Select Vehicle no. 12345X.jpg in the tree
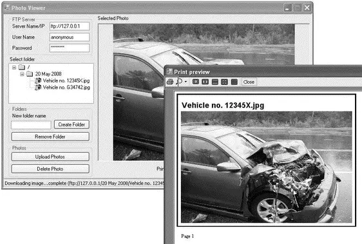 tap(66, 80)
